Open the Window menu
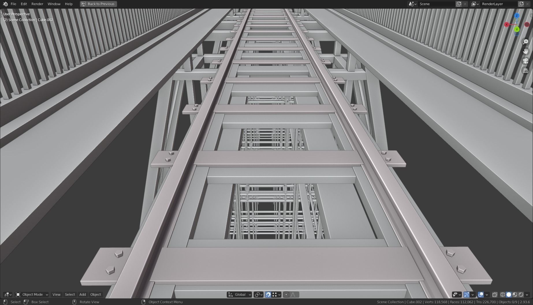The height and width of the screenshot is (305, 533). pyautogui.click(x=54, y=4)
